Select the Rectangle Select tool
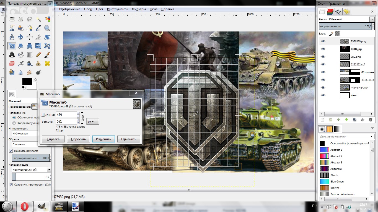Viewport: 378px width, 212px height. [x=12, y=19]
